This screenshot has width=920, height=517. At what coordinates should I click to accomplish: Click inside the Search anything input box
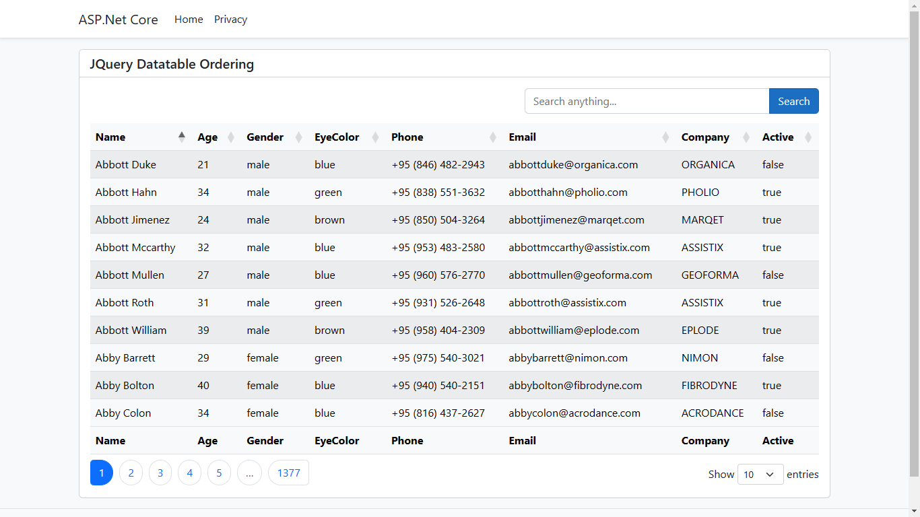click(x=647, y=101)
